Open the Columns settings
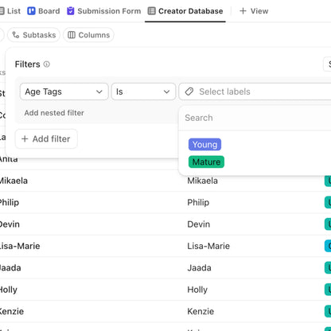The height and width of the screenshot is (331, 331). click(88, 35)
